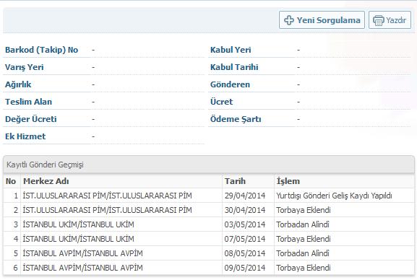Image resolution: width=417 pixels, height=280 pixels.
Task: Click the Ödeme Şartı label
Action: point(236,119)
